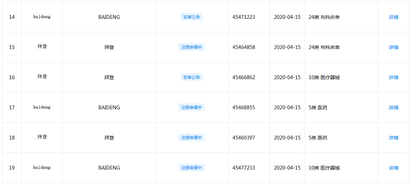Screen dimensions: 411x185
Task: Select BAIDENG name in row 19
Action: [x=109, y=168]
